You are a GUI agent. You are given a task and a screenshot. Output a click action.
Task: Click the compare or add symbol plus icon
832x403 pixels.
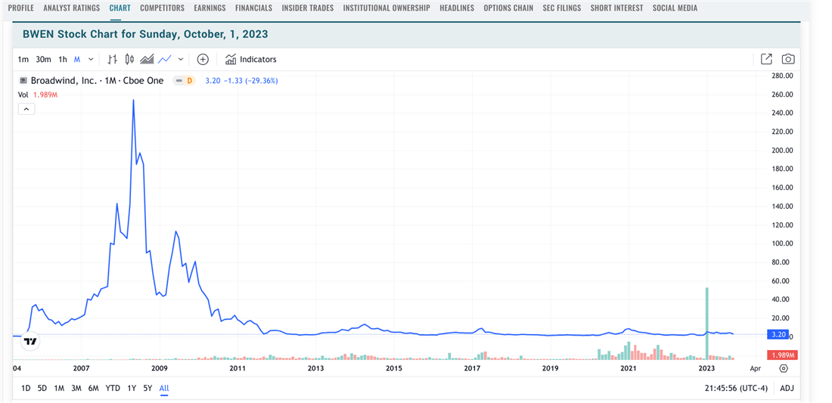(x=203, y=59)
